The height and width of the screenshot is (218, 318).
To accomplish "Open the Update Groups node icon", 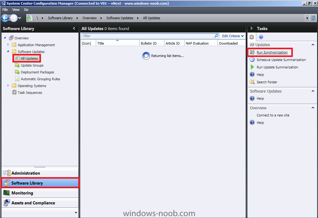I will tap(17, 65).
